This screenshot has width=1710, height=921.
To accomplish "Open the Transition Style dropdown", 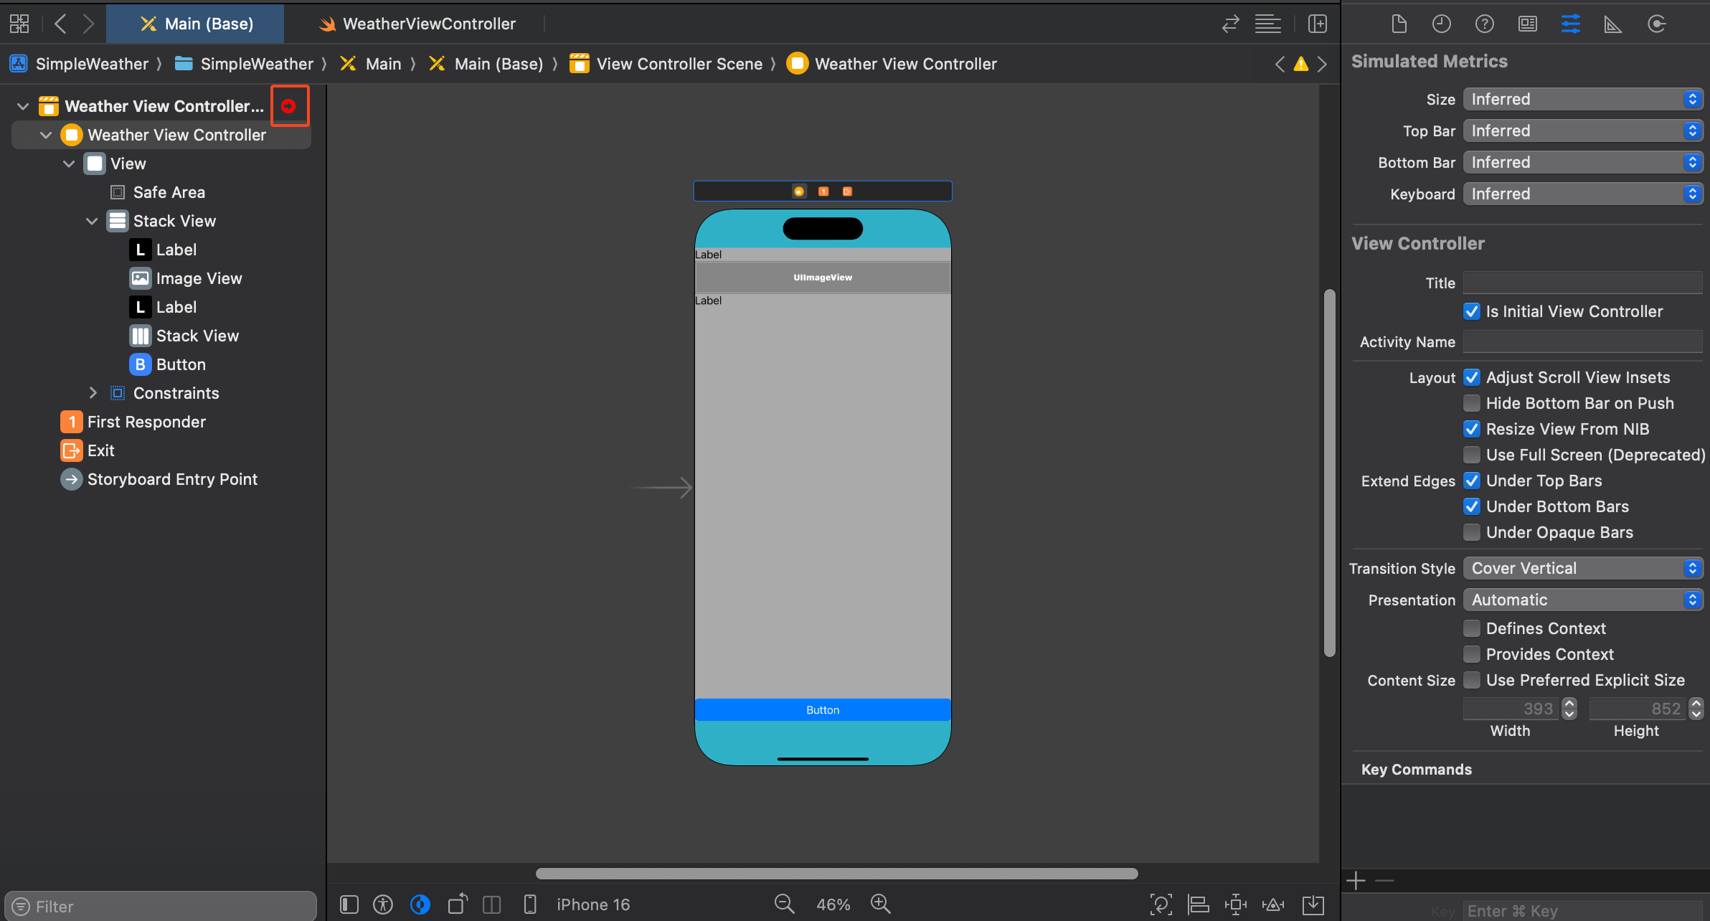I will pos(1582,568).
